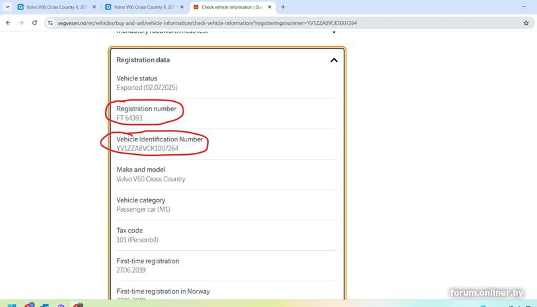Click the VIN value YV1ZZA8VCK1007264
The height and width of the screenshot is (307, 537).
pos(147,148)
